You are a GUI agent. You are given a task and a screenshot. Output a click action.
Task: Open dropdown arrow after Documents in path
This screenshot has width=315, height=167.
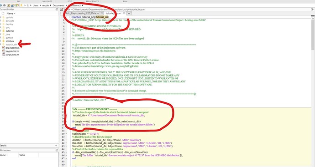66,5
